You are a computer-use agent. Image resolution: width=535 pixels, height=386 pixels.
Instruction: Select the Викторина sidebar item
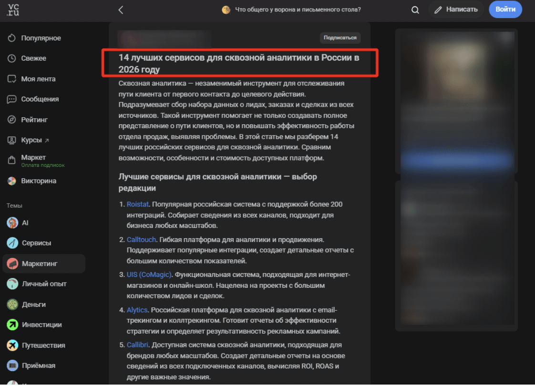pos(39,181)
